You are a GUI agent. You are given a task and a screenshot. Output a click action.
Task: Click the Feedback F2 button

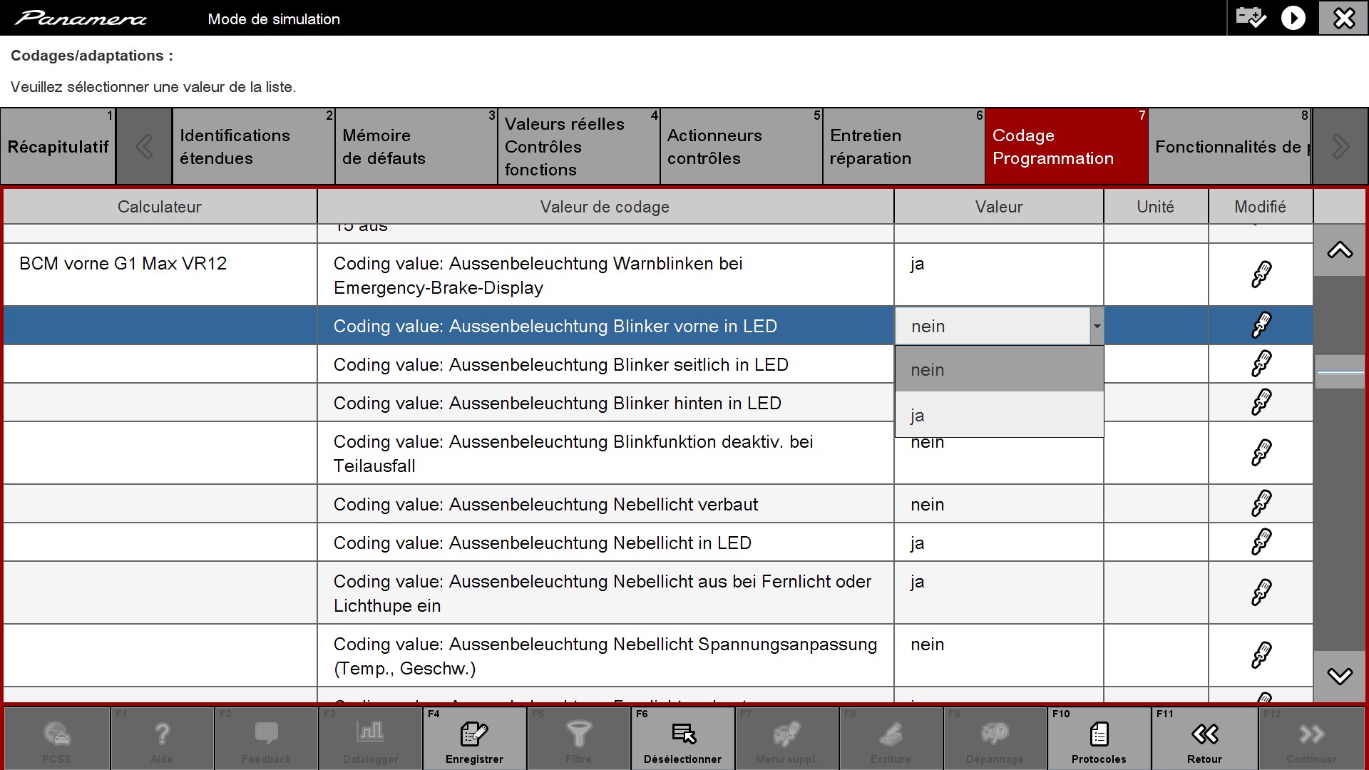[x=266, y=739]
